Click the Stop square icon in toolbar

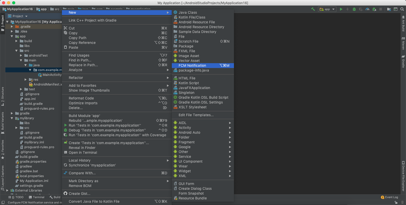pyautogui.click(x=381, y=9)
